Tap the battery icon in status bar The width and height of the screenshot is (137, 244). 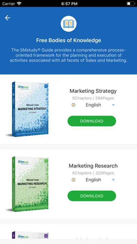(131, 4)
